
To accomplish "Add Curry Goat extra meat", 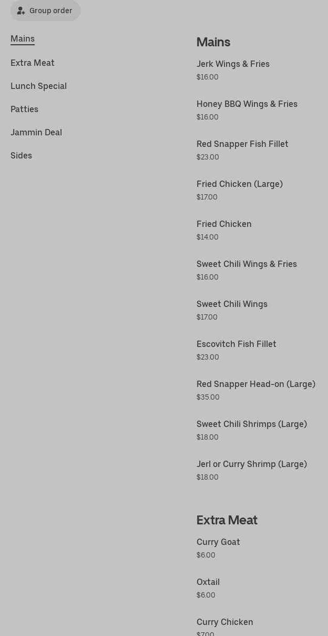I will click(x=218, y=542).
